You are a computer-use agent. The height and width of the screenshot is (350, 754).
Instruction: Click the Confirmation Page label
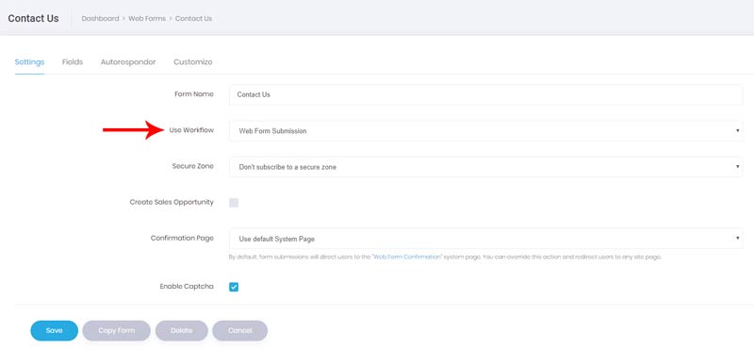(x=182, y=239)
